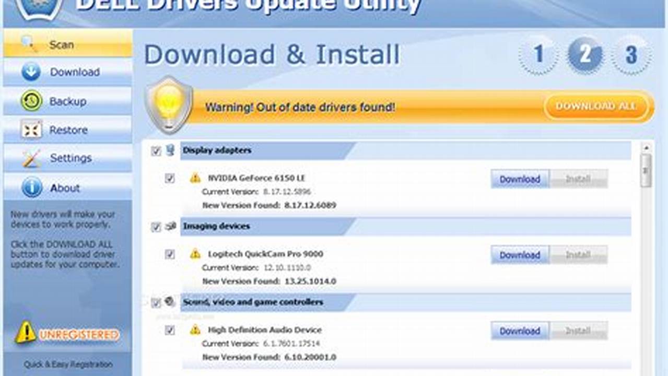The image size is (668, 376).
Task: Click step 2 in the progress indicator
Action: tap(585, 54)
